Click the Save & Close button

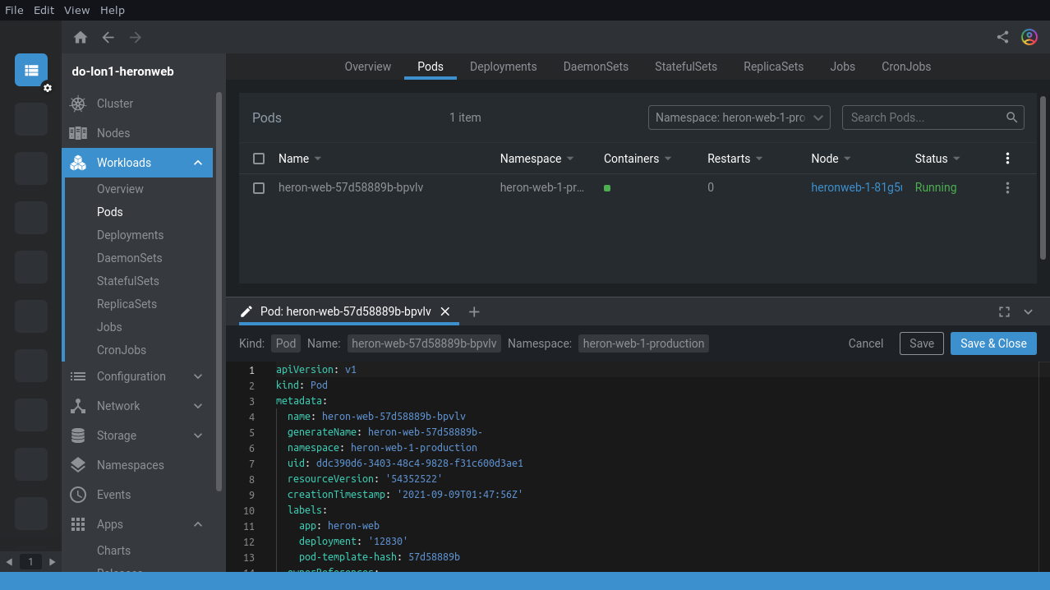(993, 343)
